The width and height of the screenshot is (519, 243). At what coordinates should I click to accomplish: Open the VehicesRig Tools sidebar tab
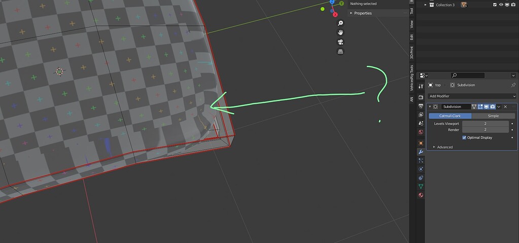[x=412, y=78]
